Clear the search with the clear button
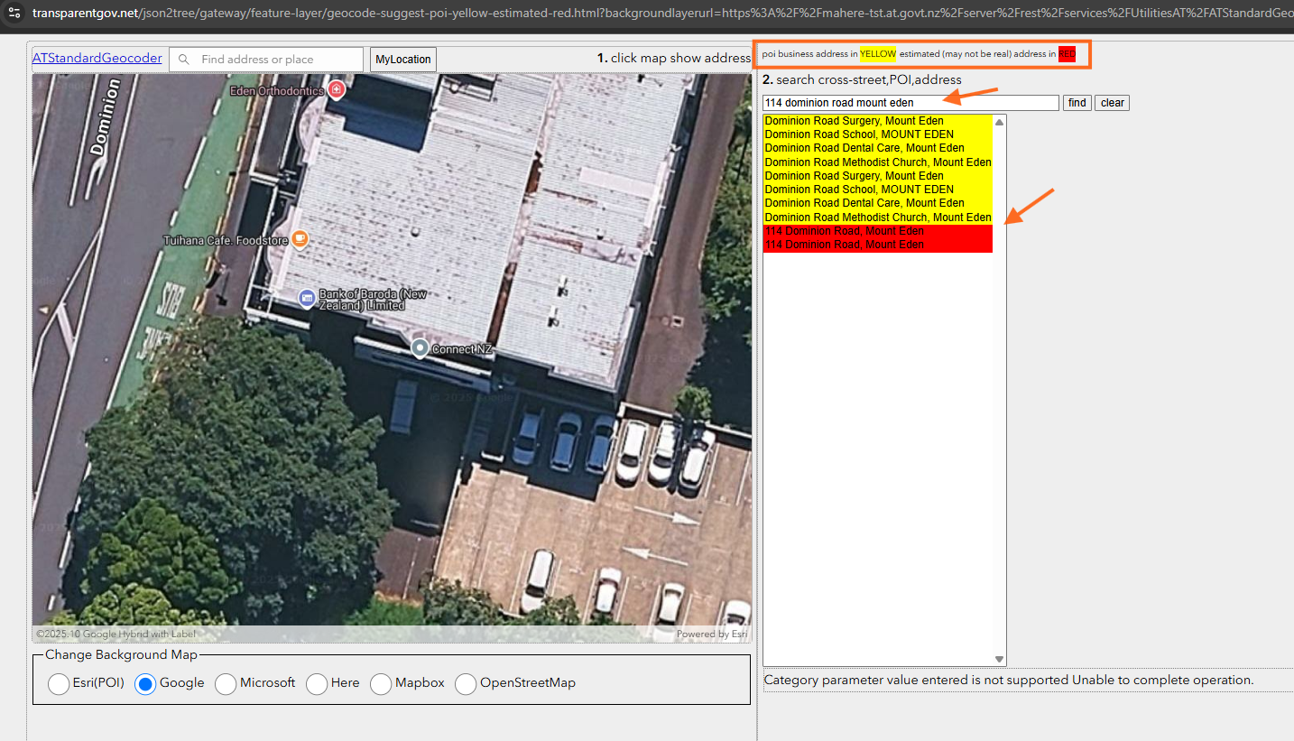This screenshot has width=1294, height=741. (x=1112, y=103)
